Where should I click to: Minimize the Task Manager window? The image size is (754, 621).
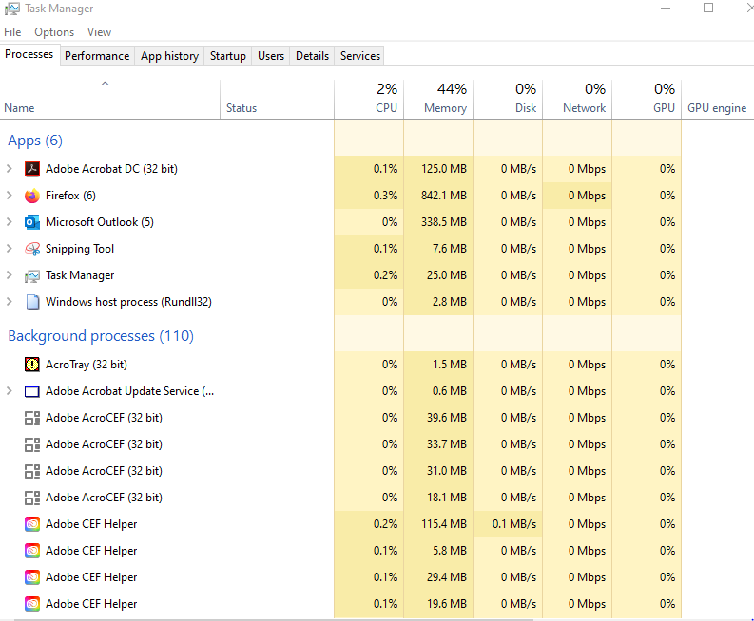click(666, 8)
